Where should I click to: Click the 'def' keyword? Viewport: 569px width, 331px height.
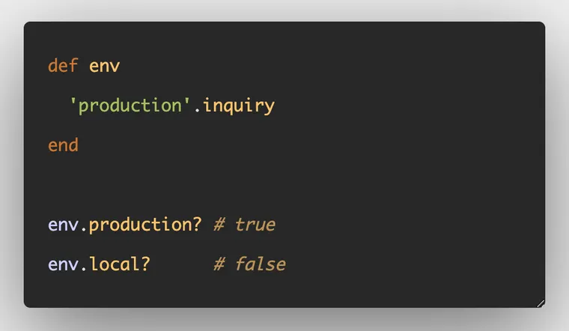point(63,66)
